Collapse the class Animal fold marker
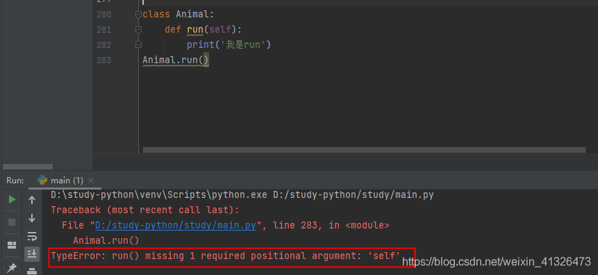This screenshot has width=598, height=275. 138,15
